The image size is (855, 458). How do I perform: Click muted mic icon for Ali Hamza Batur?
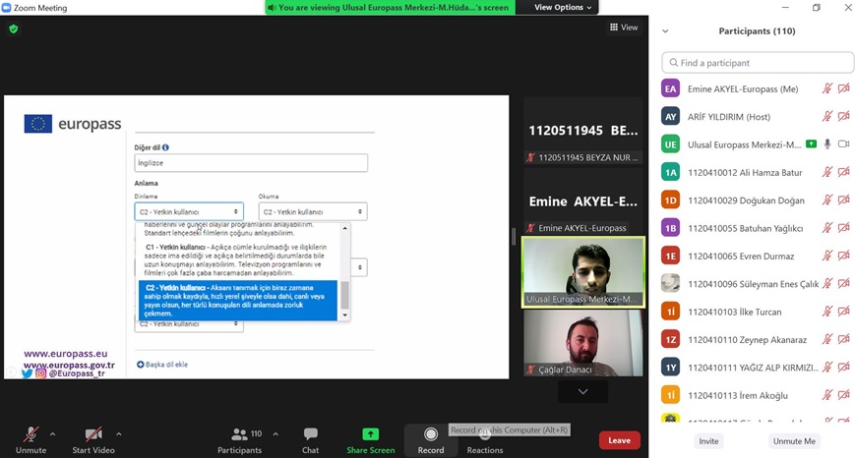[x=827, y=172]
